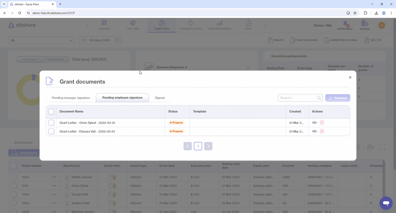This screenshot has height=213, width=396.
Task: Open PDF icon for Orion Spiral grant letter
Action: (322, 122)
